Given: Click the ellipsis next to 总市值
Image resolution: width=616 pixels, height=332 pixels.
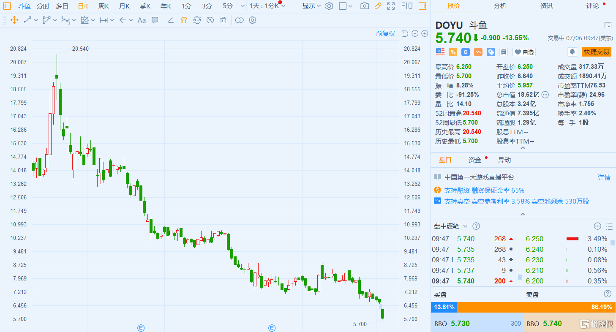Looking at the screenshot, I should click(545, 95).
